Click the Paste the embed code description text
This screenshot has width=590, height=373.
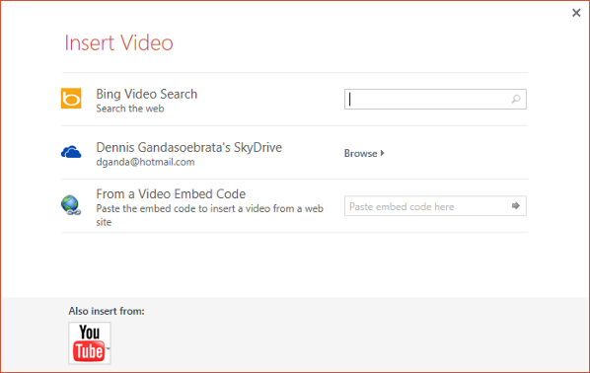[209, 215]
